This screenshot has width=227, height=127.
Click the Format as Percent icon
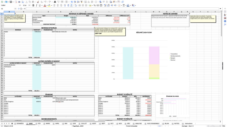coord(95,6)
